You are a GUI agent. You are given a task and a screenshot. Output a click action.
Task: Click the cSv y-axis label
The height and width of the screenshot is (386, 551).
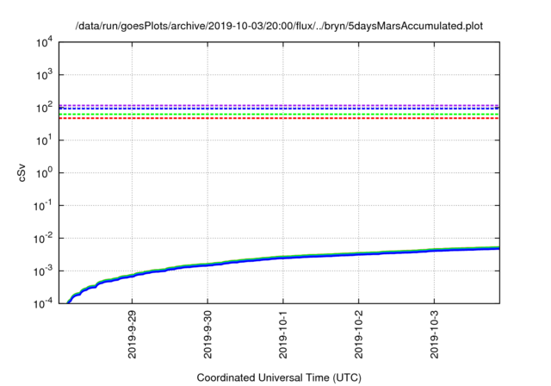pyautogui.click(x=22, y=172)
